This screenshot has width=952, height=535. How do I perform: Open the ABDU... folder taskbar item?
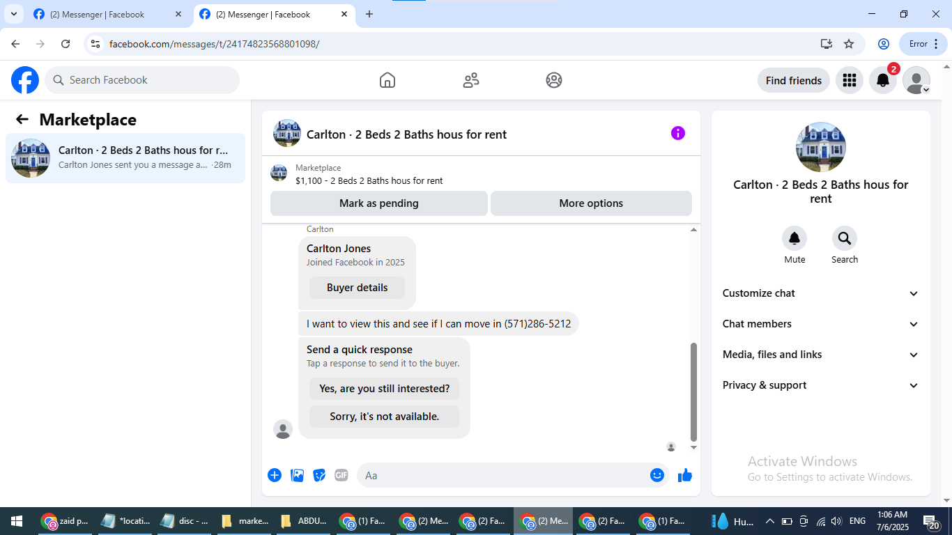(305, 521)
